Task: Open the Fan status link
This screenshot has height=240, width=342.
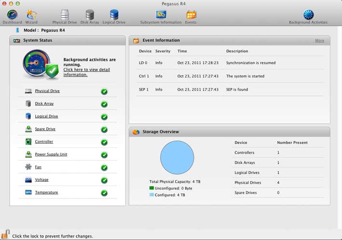Action: click(x=38, y=167)
